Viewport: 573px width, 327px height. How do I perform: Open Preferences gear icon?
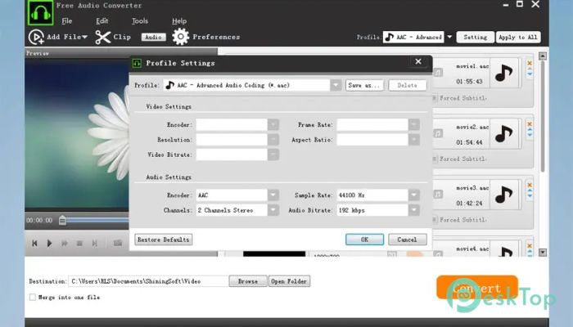click(181, 37)
